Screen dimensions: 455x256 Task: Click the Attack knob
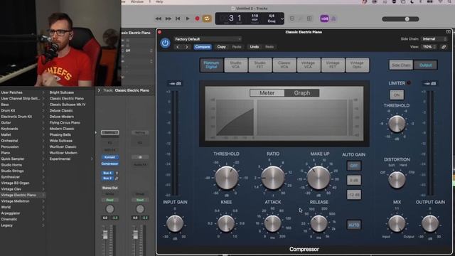click(272, 223)
